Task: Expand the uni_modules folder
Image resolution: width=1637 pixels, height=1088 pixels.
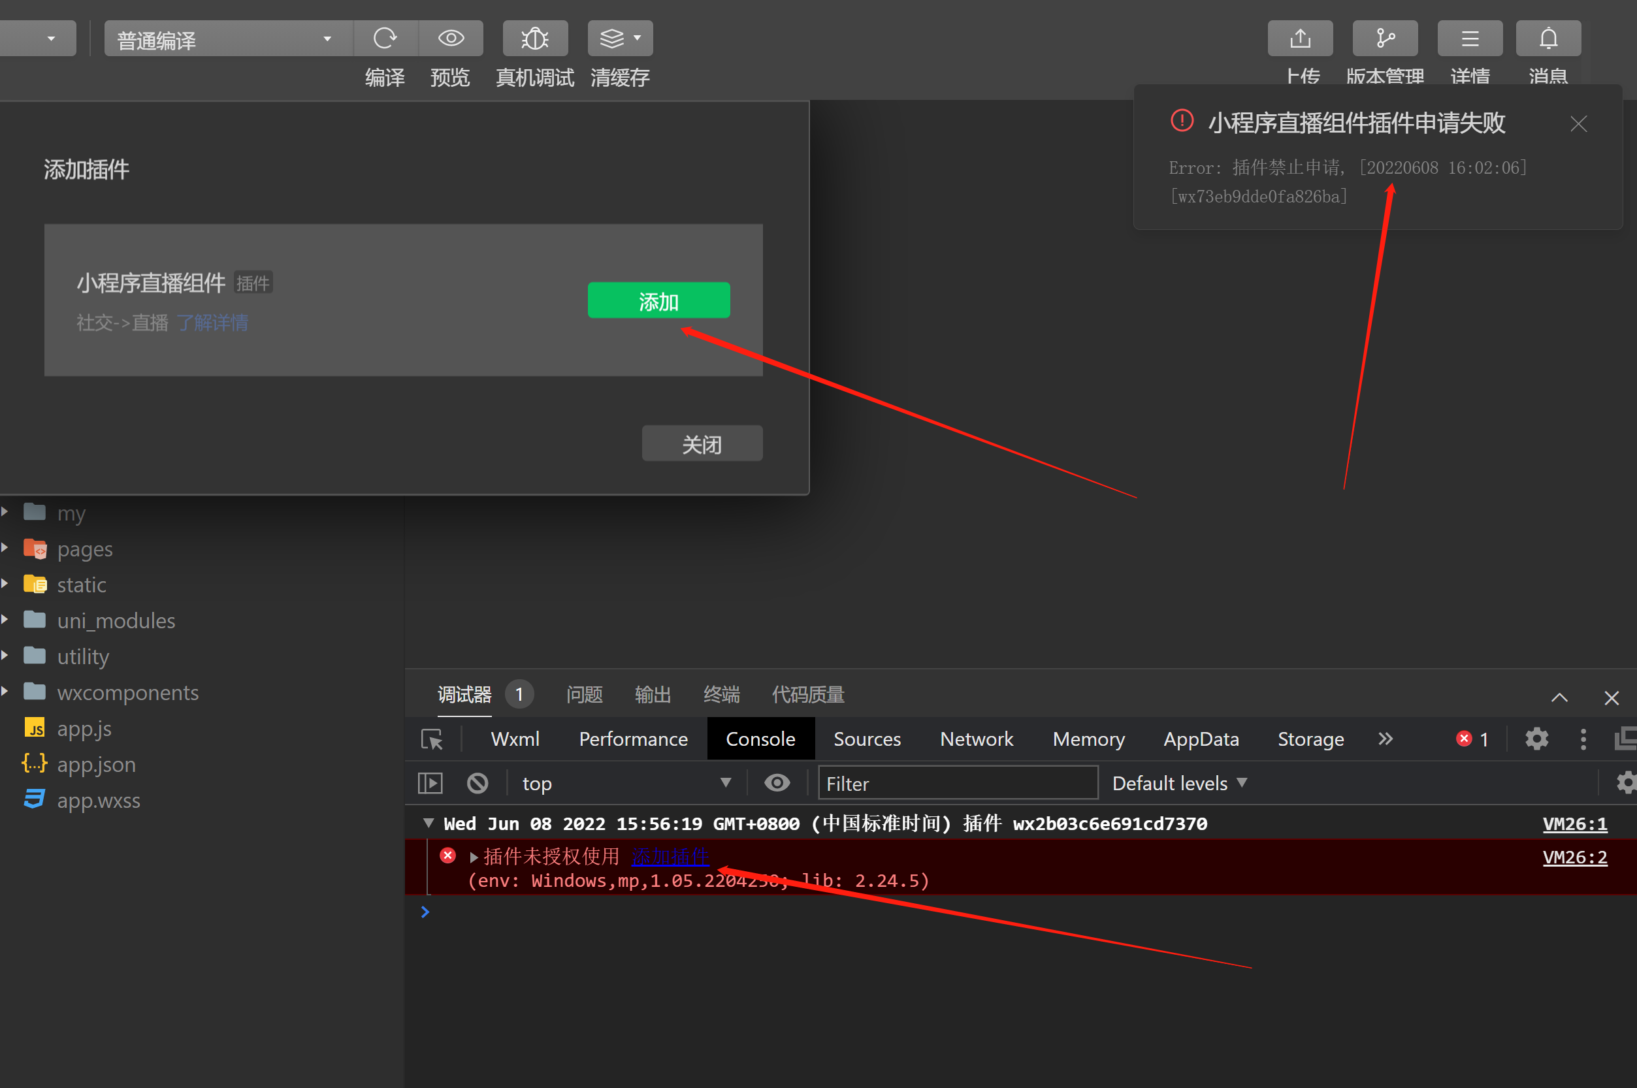Action: tap(115, 620)
